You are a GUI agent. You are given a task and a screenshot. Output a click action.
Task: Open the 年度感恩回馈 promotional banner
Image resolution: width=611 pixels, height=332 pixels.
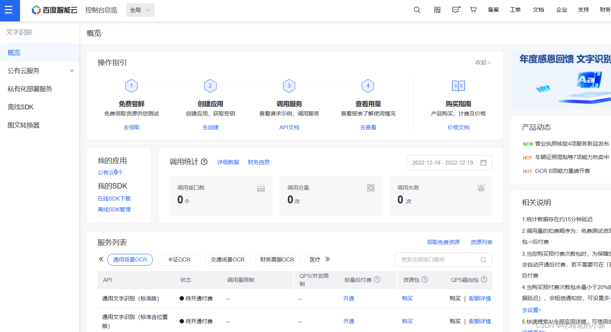561,80
